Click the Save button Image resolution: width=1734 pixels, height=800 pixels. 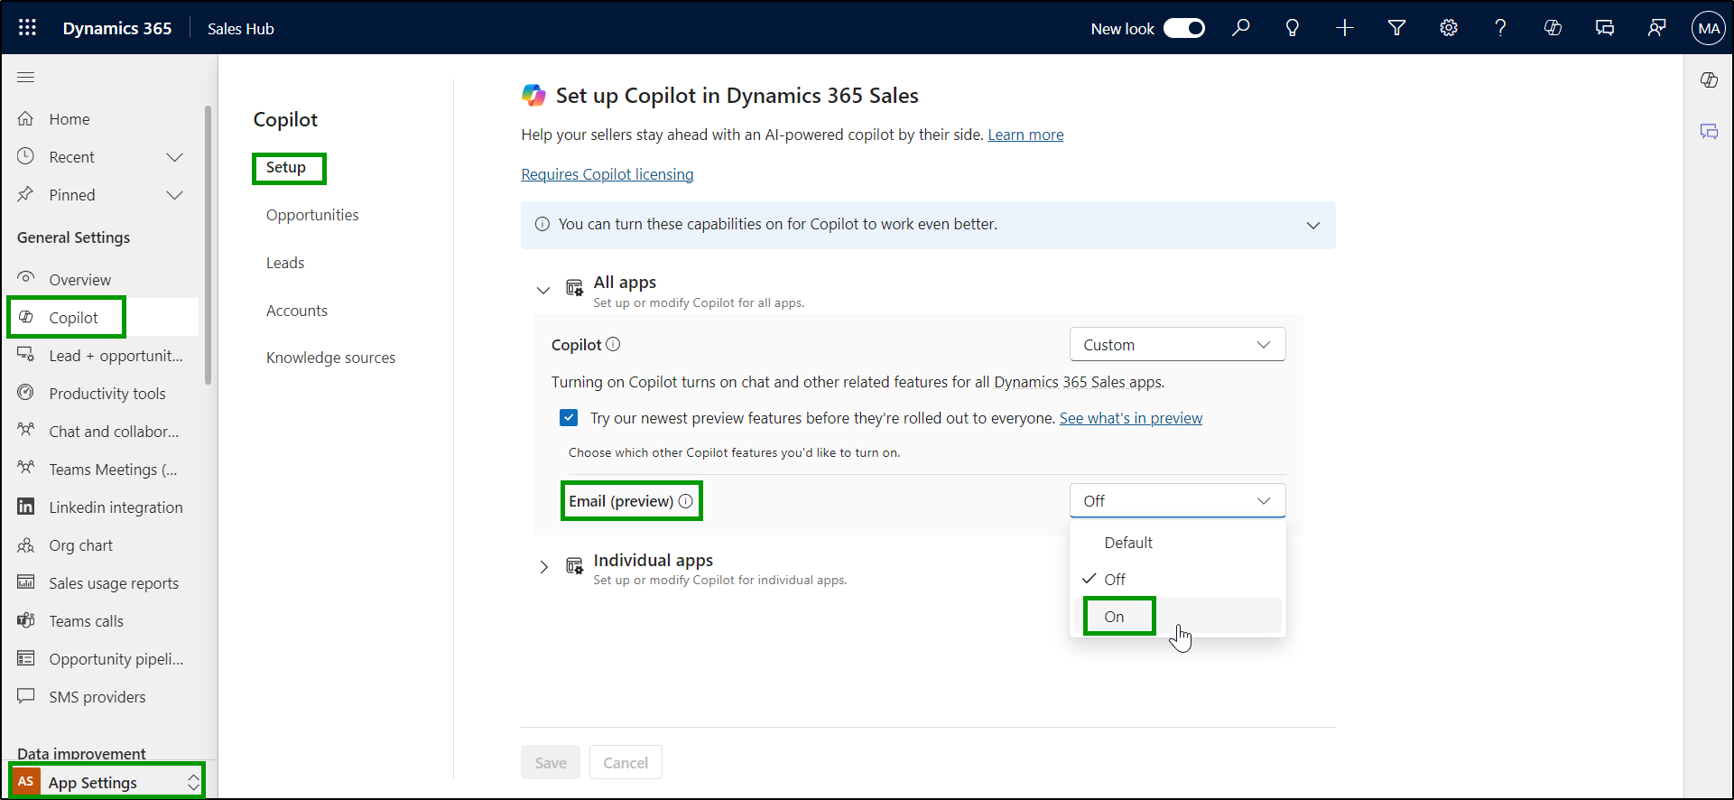[x=551, y=762]
